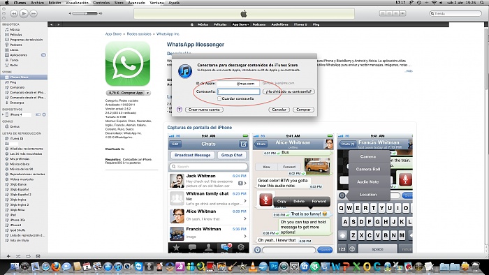Open Música library in the sidebar

click(15, 29)
